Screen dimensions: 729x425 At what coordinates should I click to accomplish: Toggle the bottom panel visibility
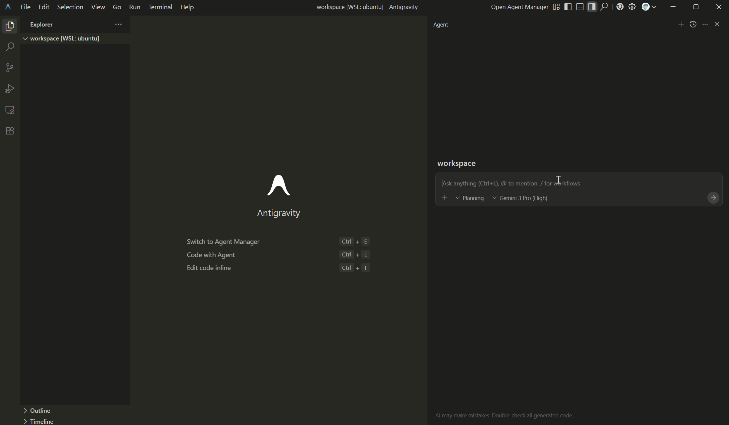click(x=580, y=7)
